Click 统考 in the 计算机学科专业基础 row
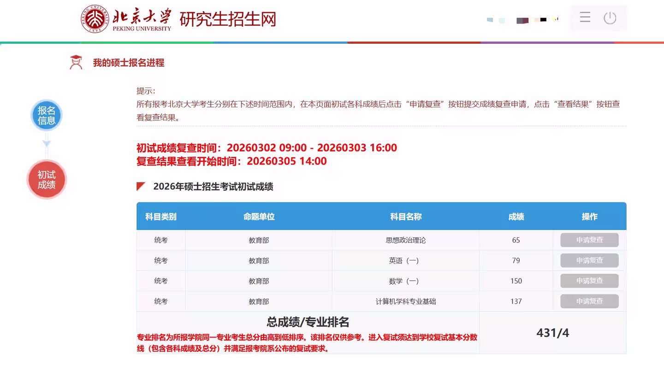This screenshot has width=664, height=371. 161,301
